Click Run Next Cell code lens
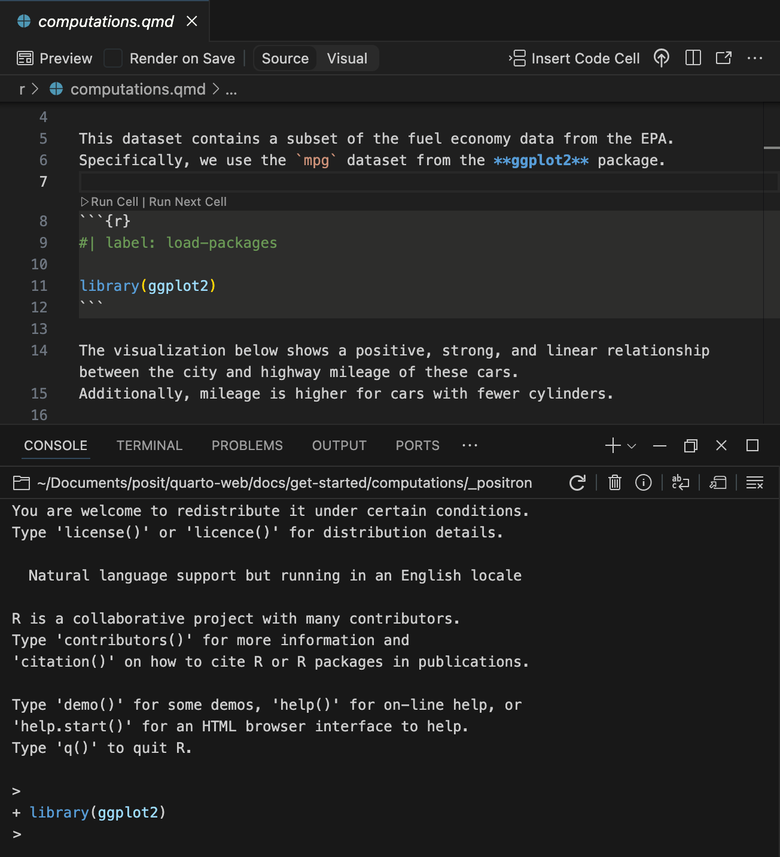 tap(188, 202)
